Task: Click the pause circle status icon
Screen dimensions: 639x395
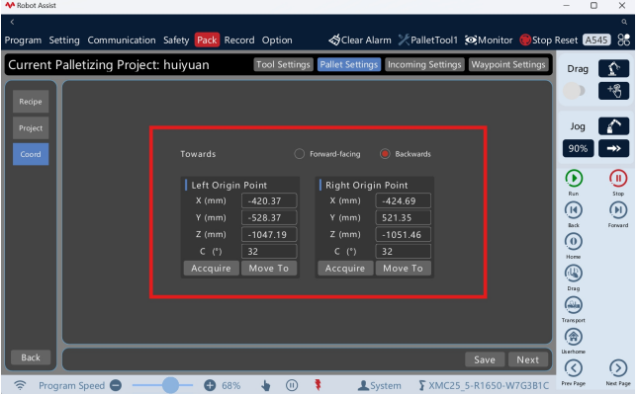Action: click(292, 386)
